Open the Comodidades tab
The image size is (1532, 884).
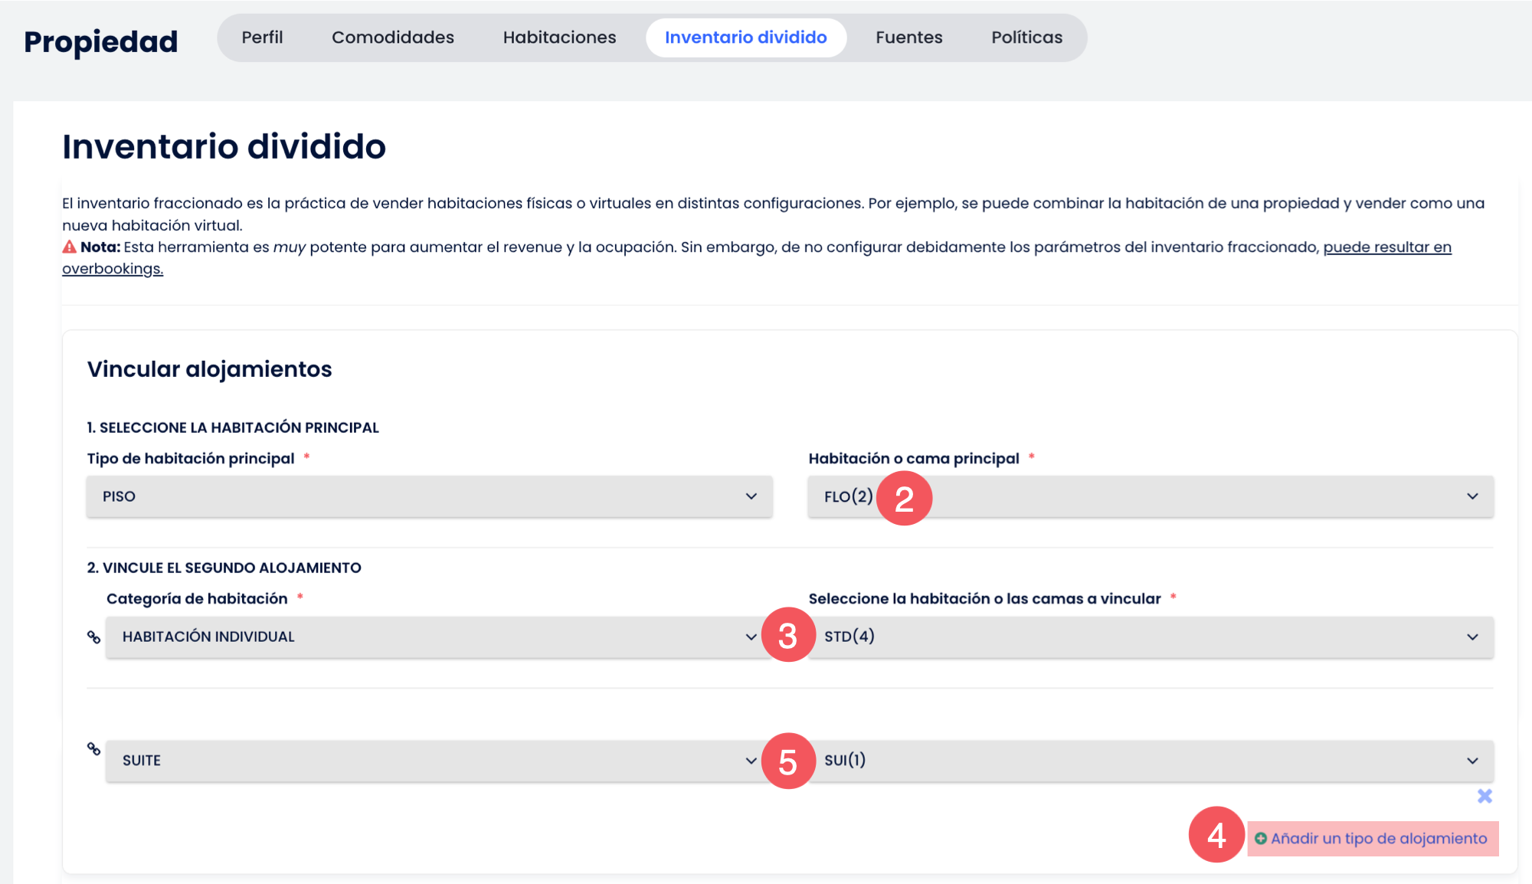pos(392,38)
